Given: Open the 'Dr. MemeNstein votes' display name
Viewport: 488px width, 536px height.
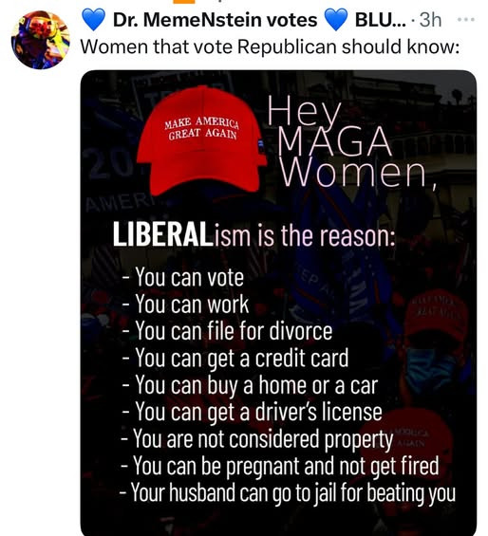Looking at the screenshot, I should (x=215, y=20).
